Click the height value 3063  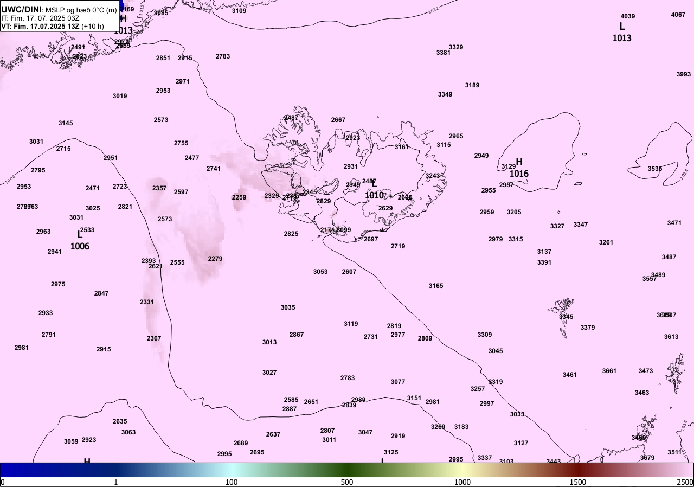[x=128, y=432]
